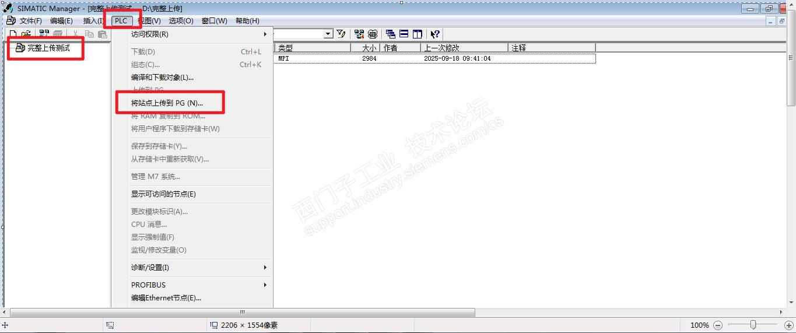The width and height of the screenshot is (796, 333).
Task: Click the project icon left of 文件(F)
Action: click(x=10, y=20)
